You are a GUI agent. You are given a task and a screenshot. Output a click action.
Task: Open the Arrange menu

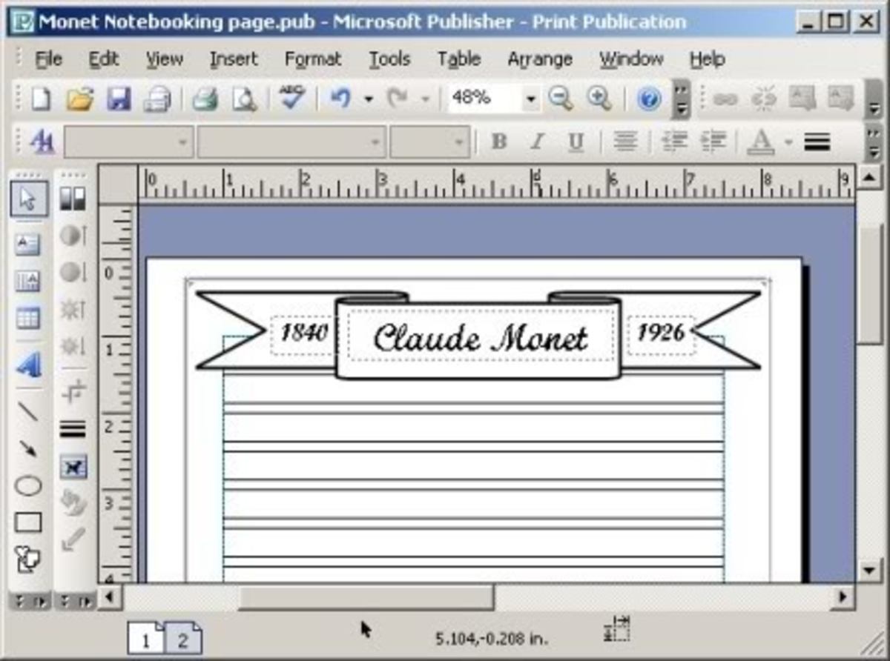[x=539, y=59]
